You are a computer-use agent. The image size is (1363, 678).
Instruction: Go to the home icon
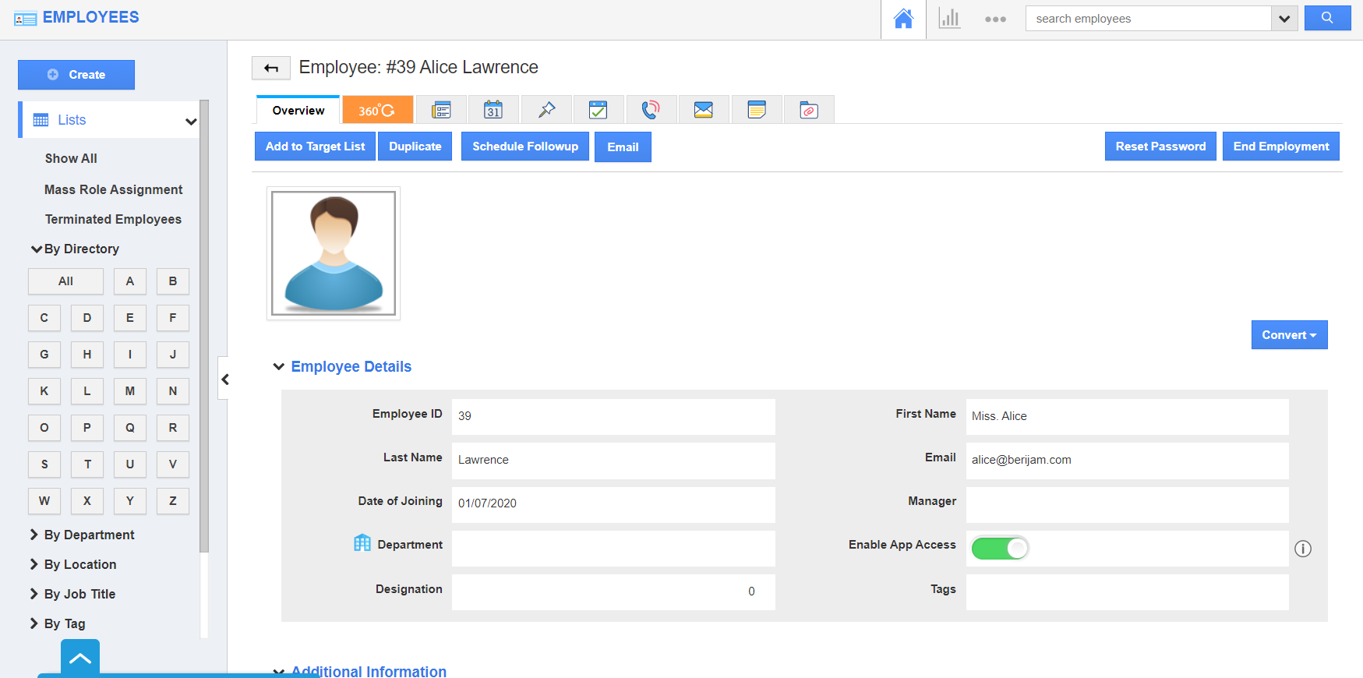click(x=903, y=19)
